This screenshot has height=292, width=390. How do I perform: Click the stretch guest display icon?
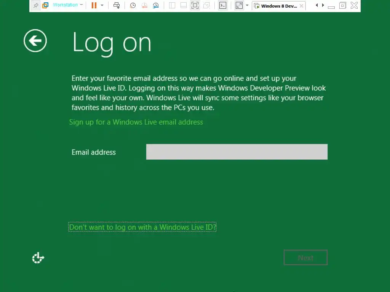coord(239,5)
